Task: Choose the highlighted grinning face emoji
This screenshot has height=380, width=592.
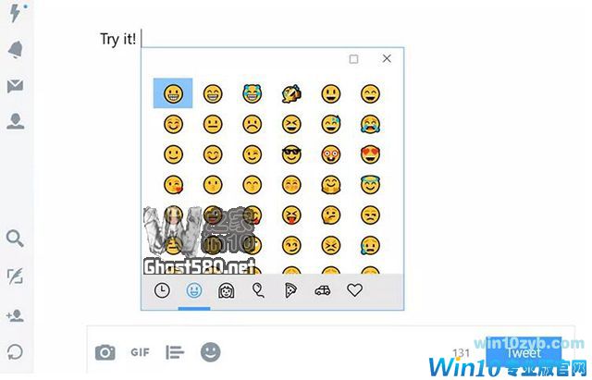Action: pyautogui.click(x=173, y=93)
